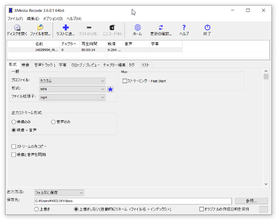Click the Open File (ファイルを開く) icon
Image resolution: width=277 pixels, height=220 pixels.
pyautogui.click(x=40, y=28)
